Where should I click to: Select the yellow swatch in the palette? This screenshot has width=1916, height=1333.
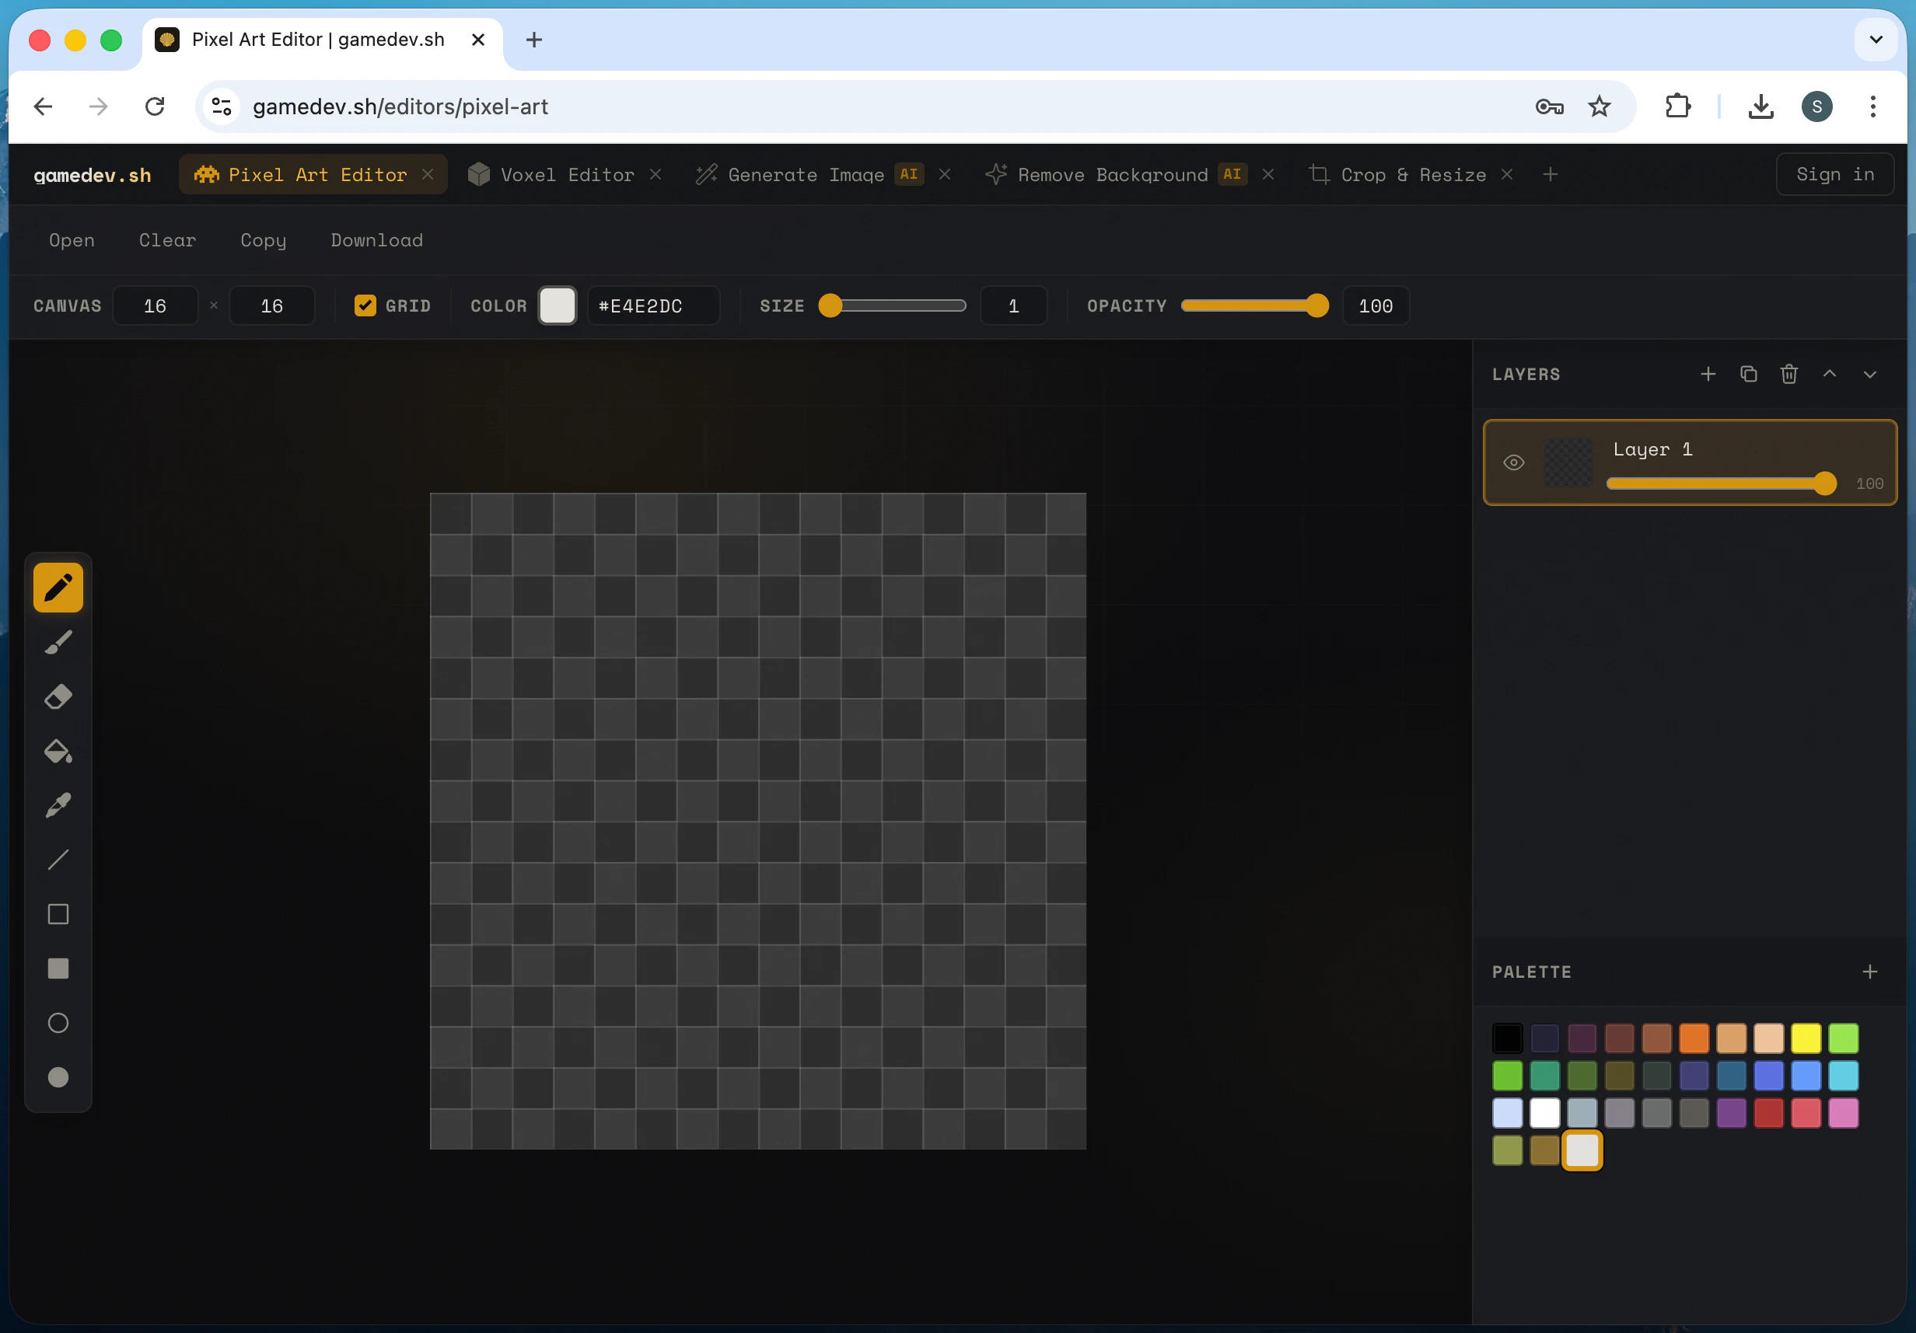(1807, 1038)
